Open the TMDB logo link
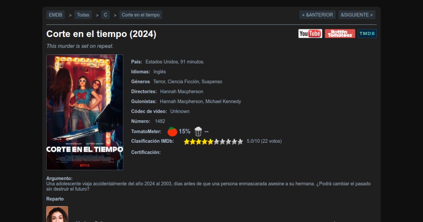This screenshot has width=423, height=222. pos(367,33)
